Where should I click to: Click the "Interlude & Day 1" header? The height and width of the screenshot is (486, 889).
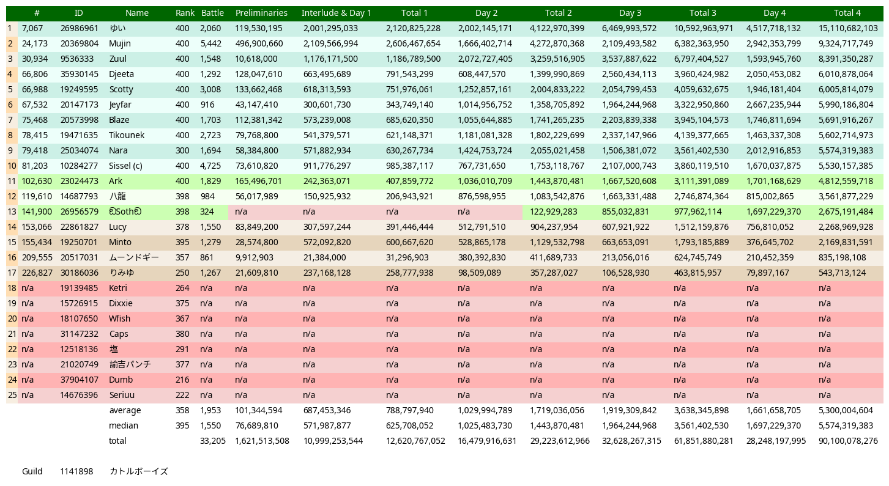tap(337, 13)
